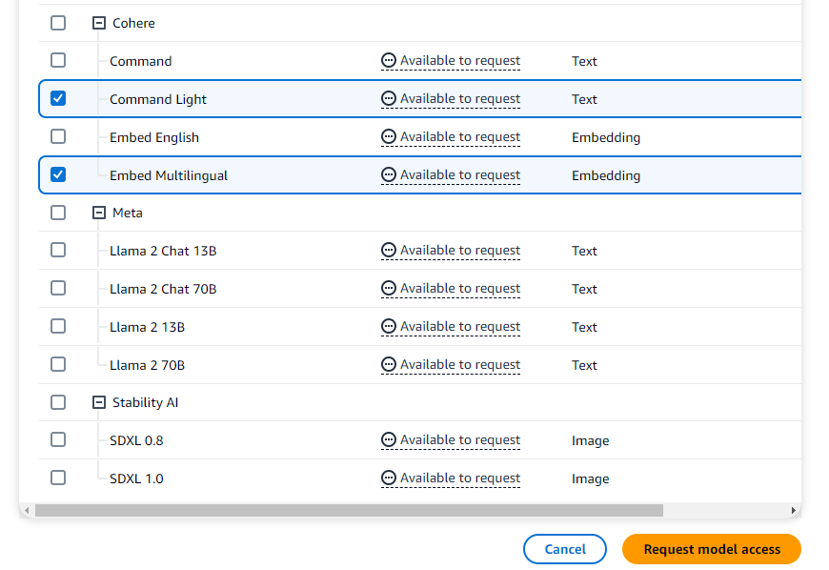
Task: Click the status icon for Llama 2 70B
Action: point(389,364)
